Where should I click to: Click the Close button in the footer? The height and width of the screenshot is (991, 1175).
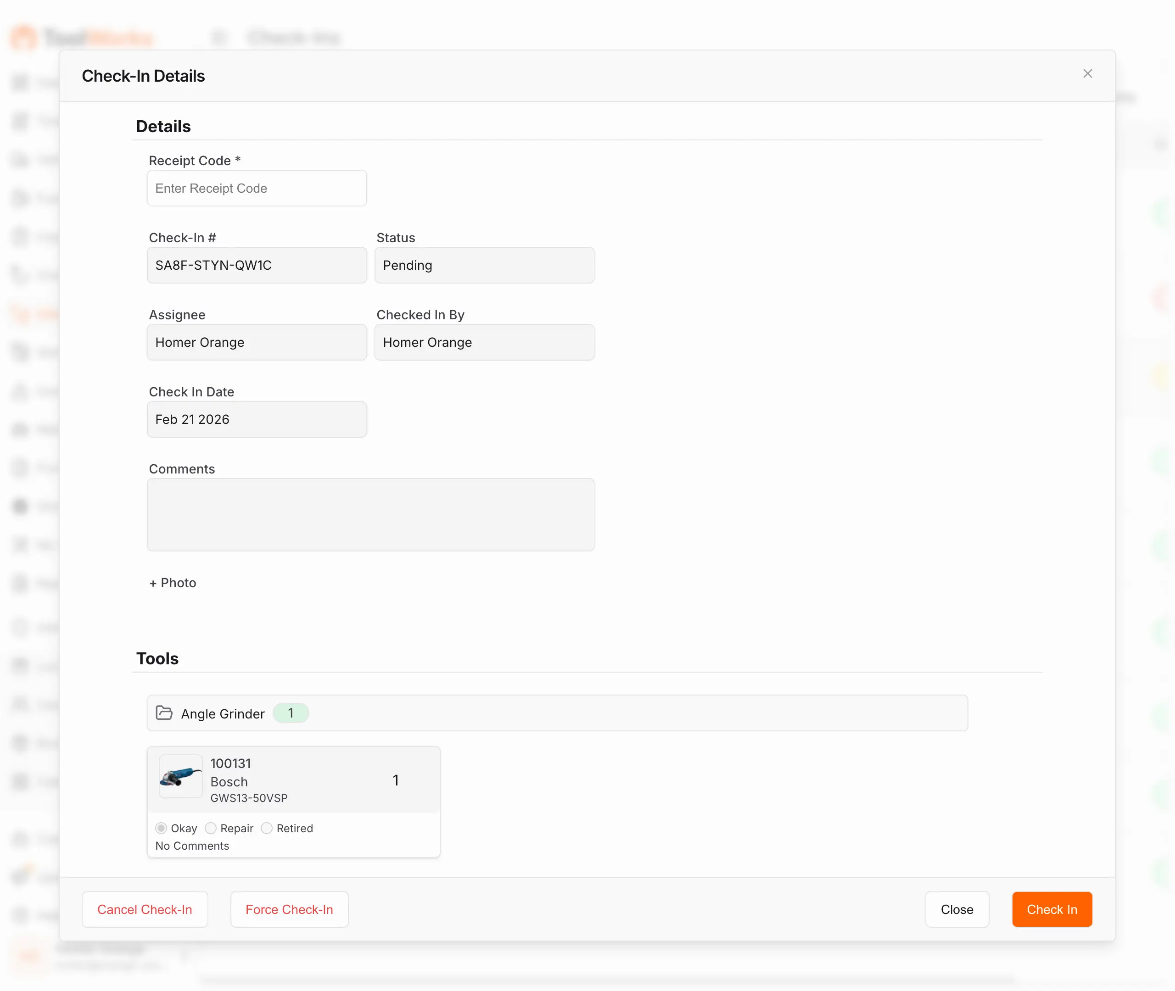tap(957, 909)
